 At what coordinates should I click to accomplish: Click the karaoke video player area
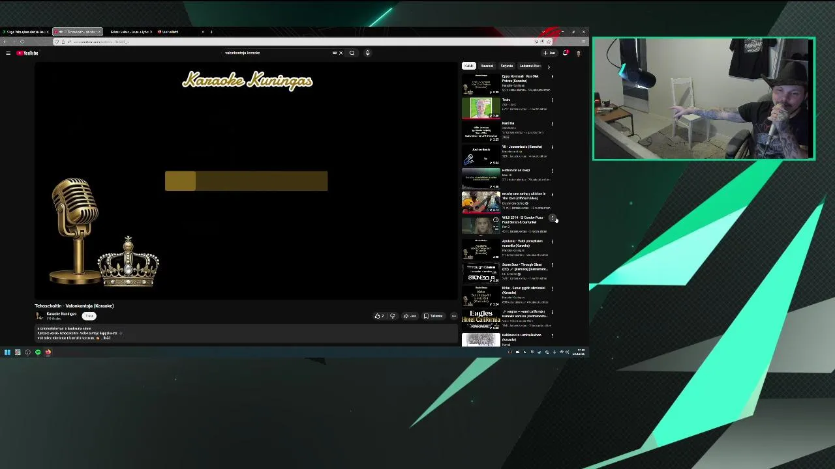247,180
